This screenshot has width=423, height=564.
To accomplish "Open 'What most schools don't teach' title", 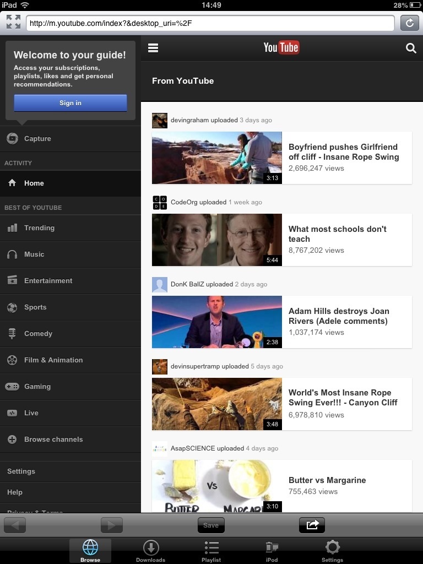I will [338, 234].
